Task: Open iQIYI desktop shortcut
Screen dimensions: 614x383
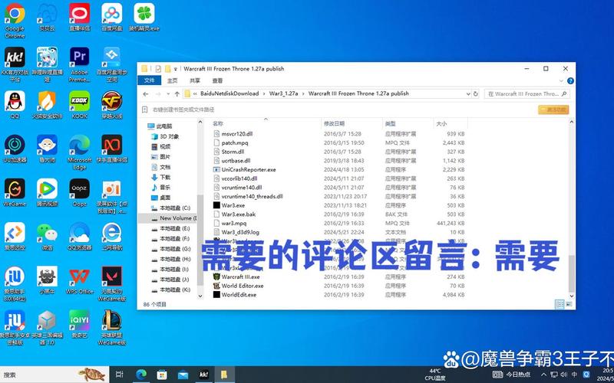Action: click(80, 323)
